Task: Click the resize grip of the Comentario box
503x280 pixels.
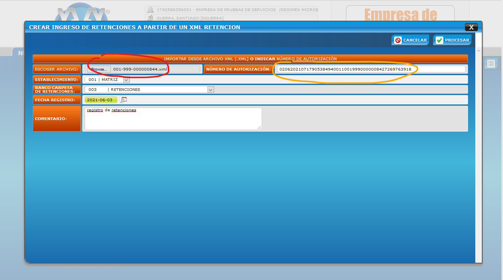Action: pos(259,127)
